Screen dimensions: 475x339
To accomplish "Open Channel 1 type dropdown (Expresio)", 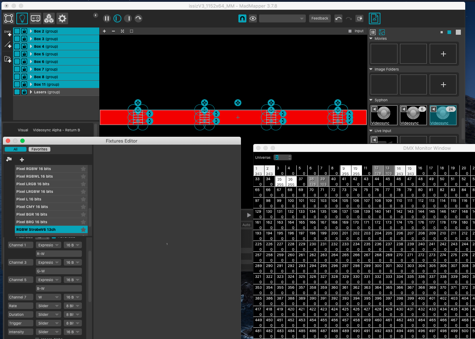I will pyautogui.click(x=48, y=245).
